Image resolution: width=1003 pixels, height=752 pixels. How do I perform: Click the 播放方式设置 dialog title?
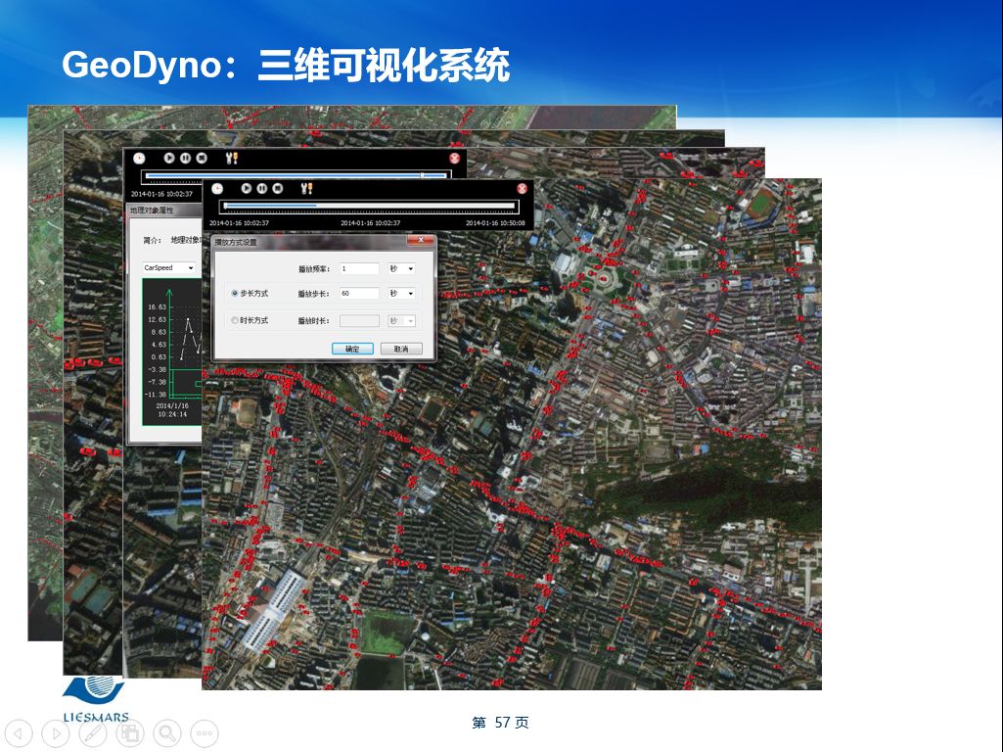click(x=236, y=242)
